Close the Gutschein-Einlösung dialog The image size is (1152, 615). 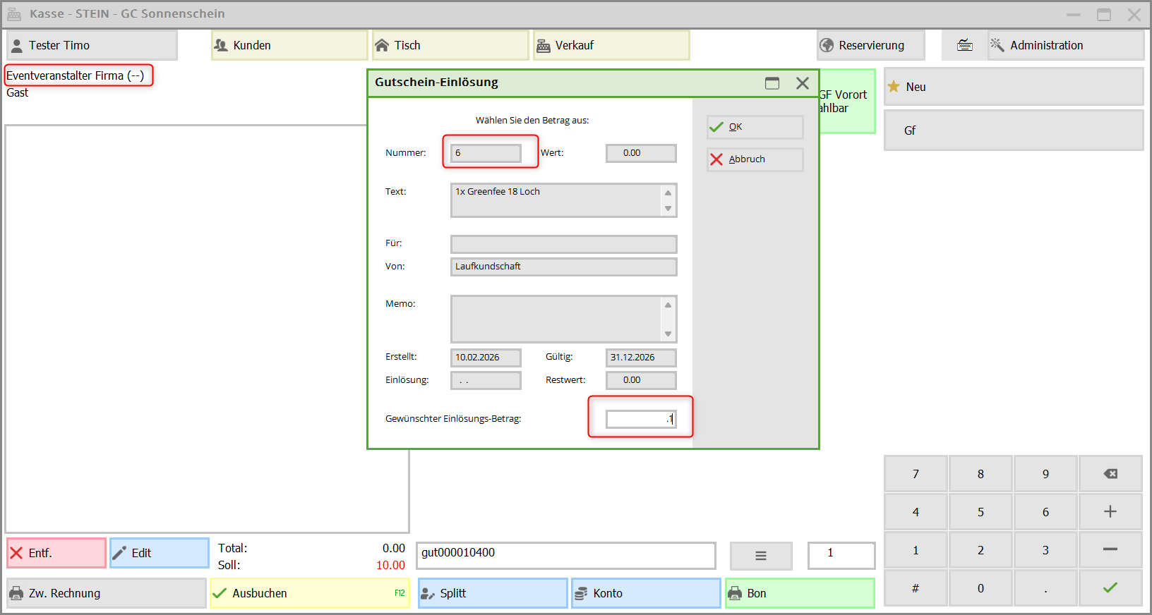(x=803, y=83)
